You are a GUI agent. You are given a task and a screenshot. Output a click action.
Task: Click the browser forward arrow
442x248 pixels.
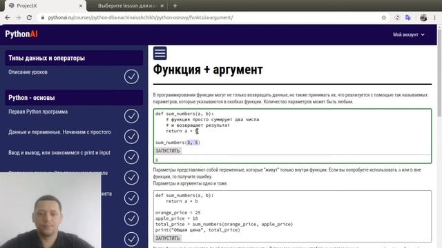coord(19,18)
